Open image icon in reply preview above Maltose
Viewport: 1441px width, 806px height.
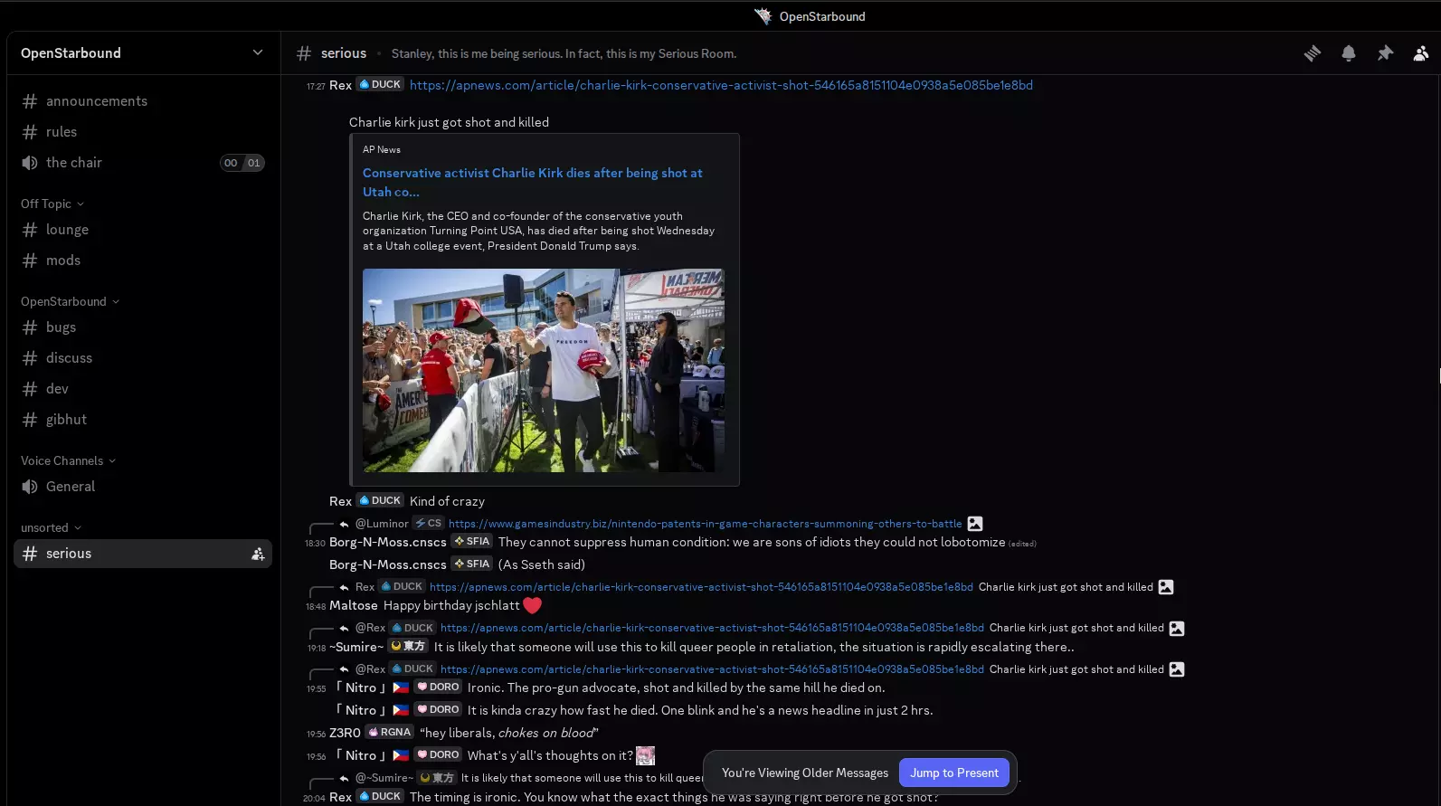[x=1166, y=587]
